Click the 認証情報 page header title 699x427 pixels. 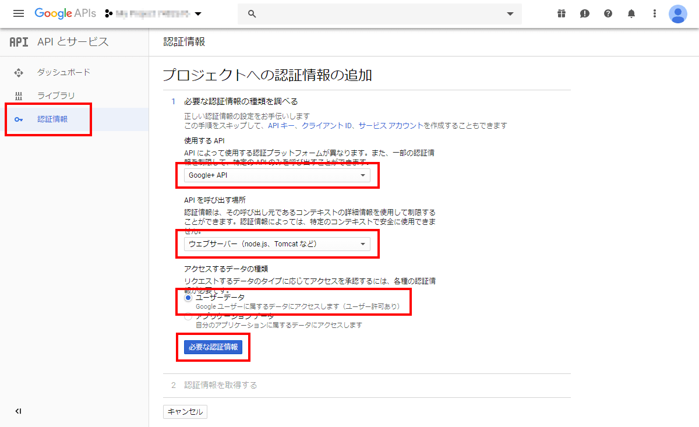(184, 42)
